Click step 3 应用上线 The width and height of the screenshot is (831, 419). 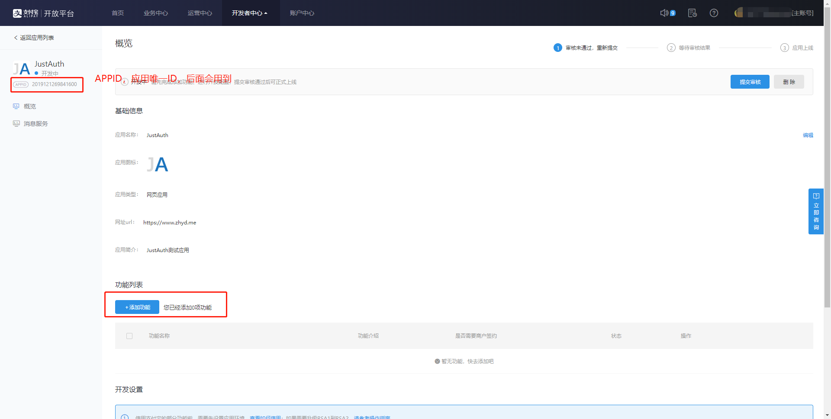pos(797,48)
